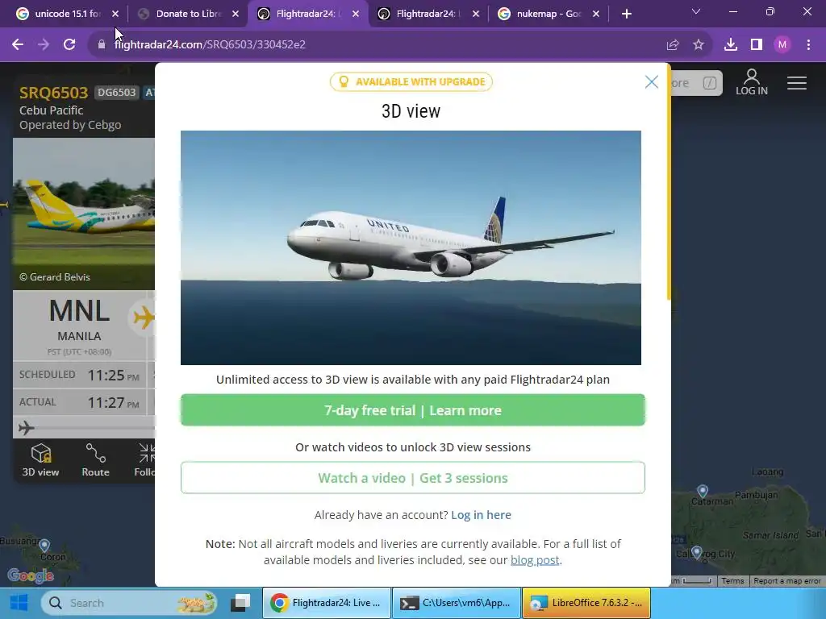Open the hamburger main menu
Screen dimensions: 826x619
[x=797, y=83]
